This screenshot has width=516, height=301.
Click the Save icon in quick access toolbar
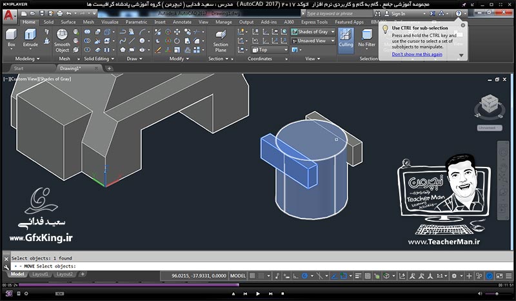pos(42,14)
